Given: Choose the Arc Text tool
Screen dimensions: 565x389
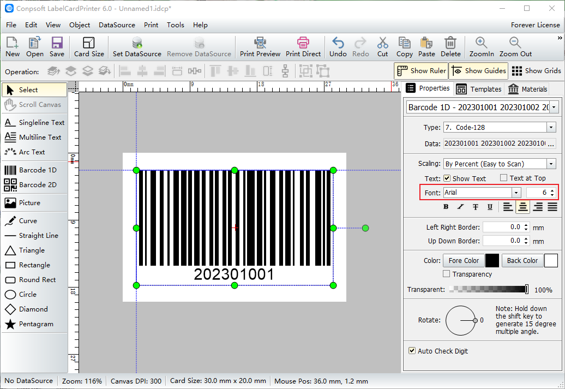Looking at the screenshot, I should point(34,152).
